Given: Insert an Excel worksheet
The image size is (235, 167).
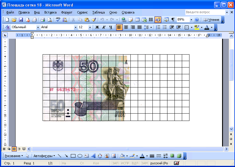Looking at the screenshot, I should [144, 20].
